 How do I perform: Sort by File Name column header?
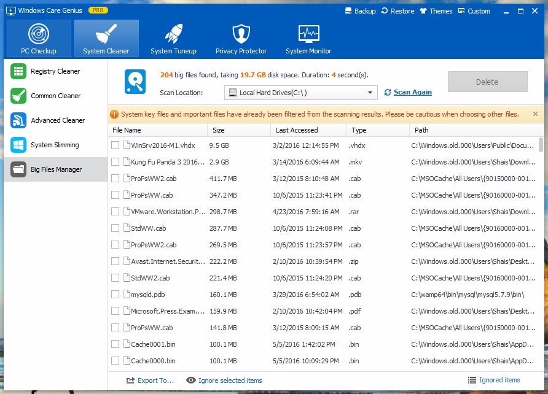click(x=158, y=130)
